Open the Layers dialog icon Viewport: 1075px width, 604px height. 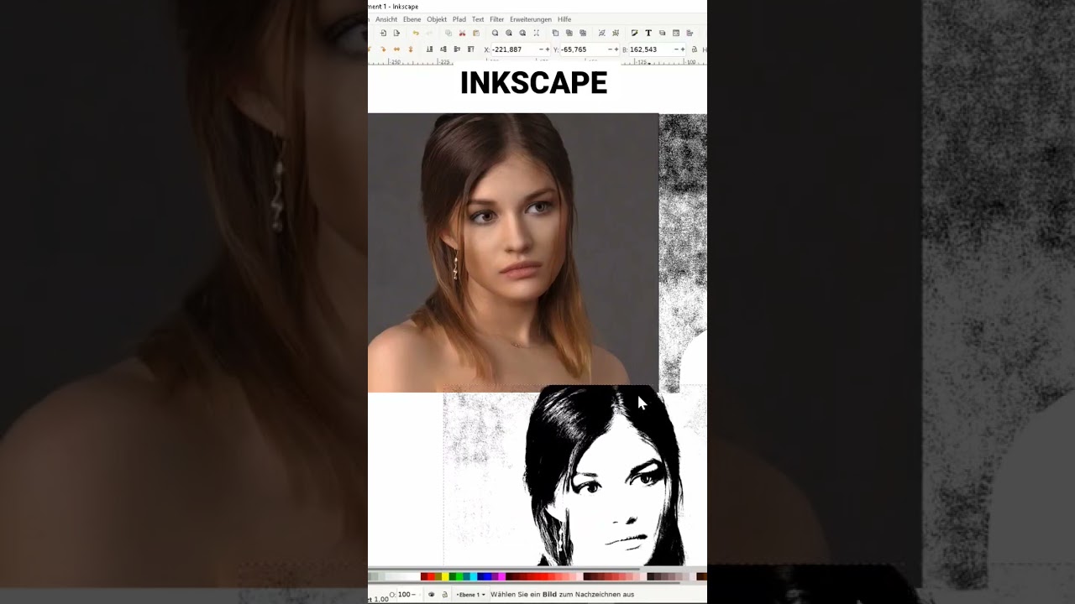pyautogui.click(x=662, y=34)
